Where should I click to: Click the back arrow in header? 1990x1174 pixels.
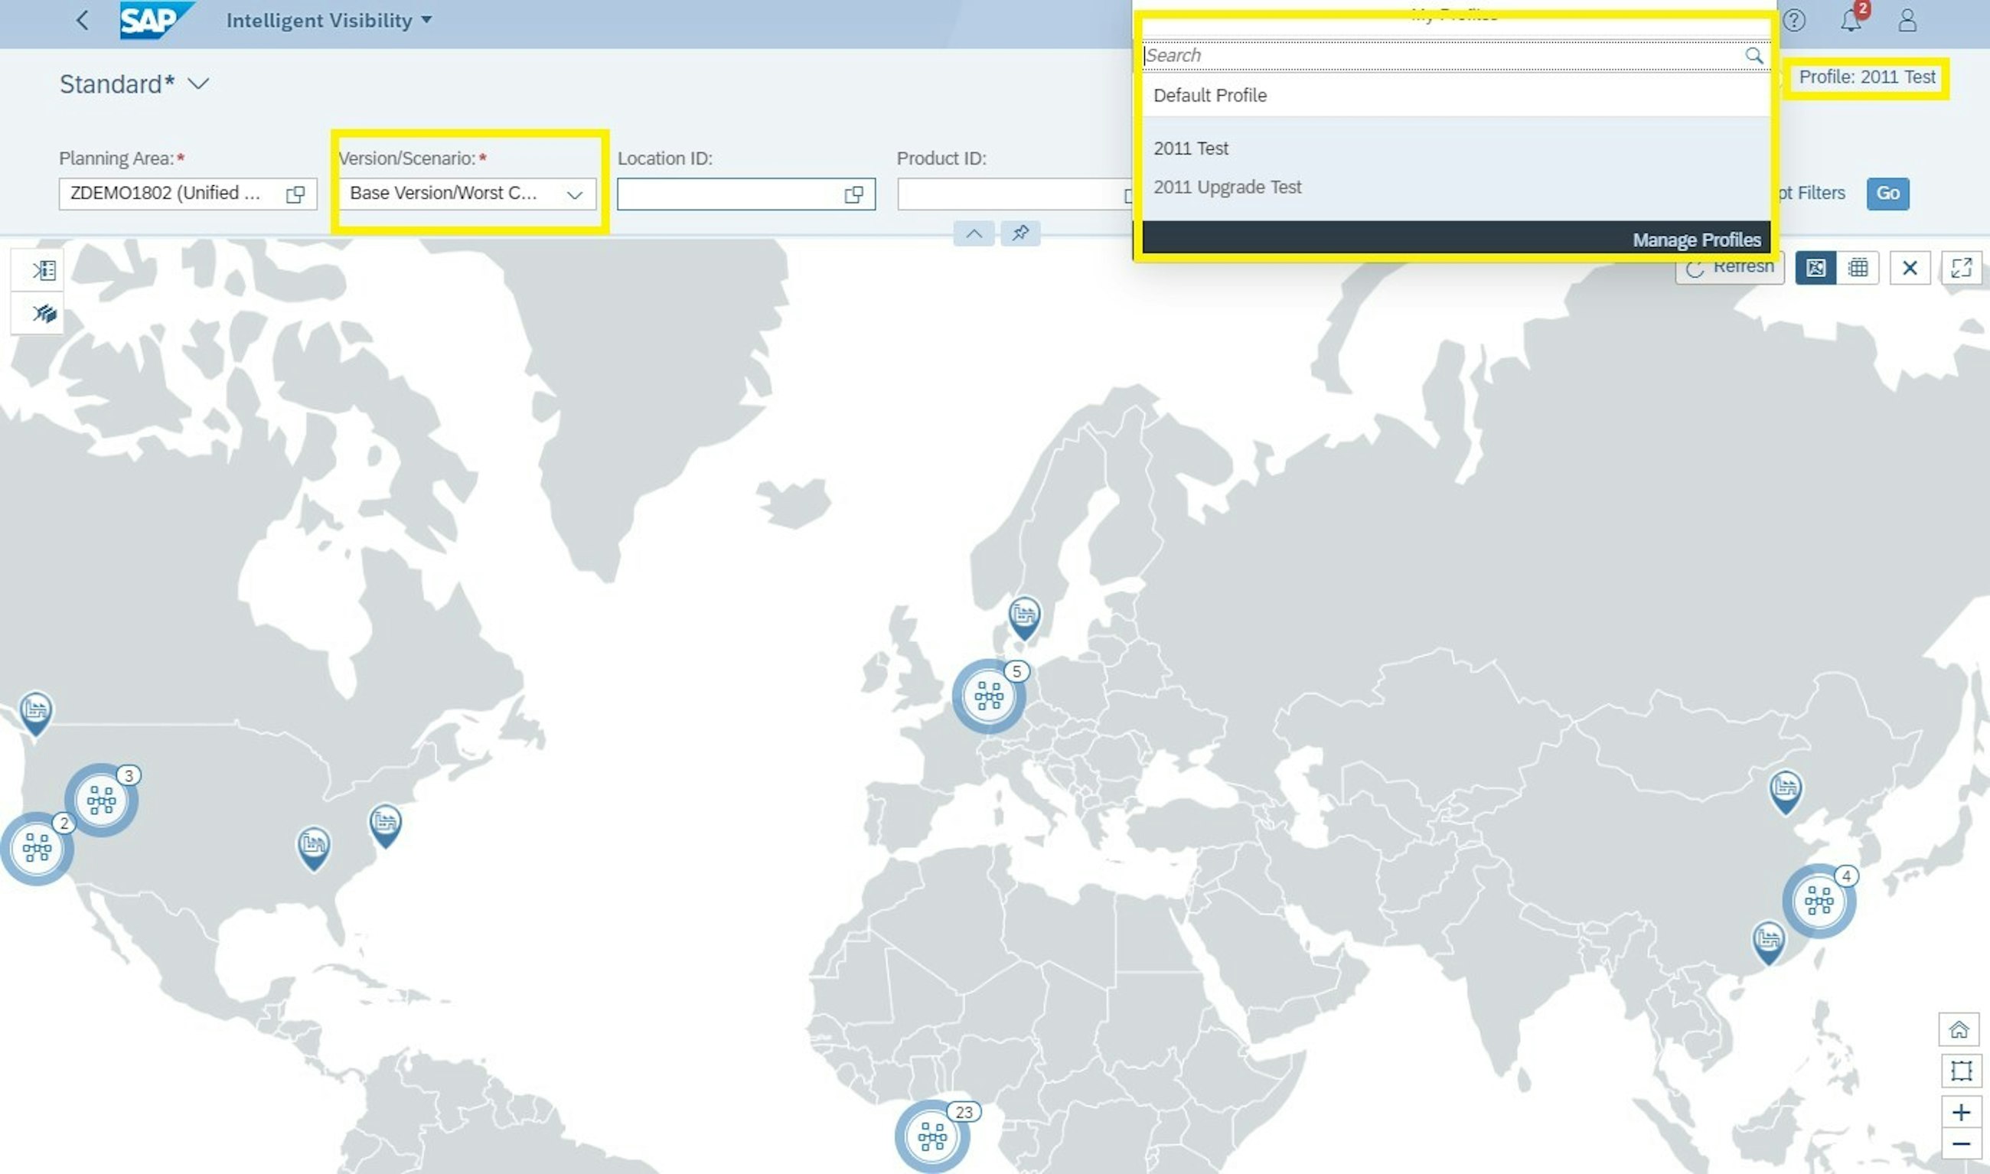tap(82, 21)
